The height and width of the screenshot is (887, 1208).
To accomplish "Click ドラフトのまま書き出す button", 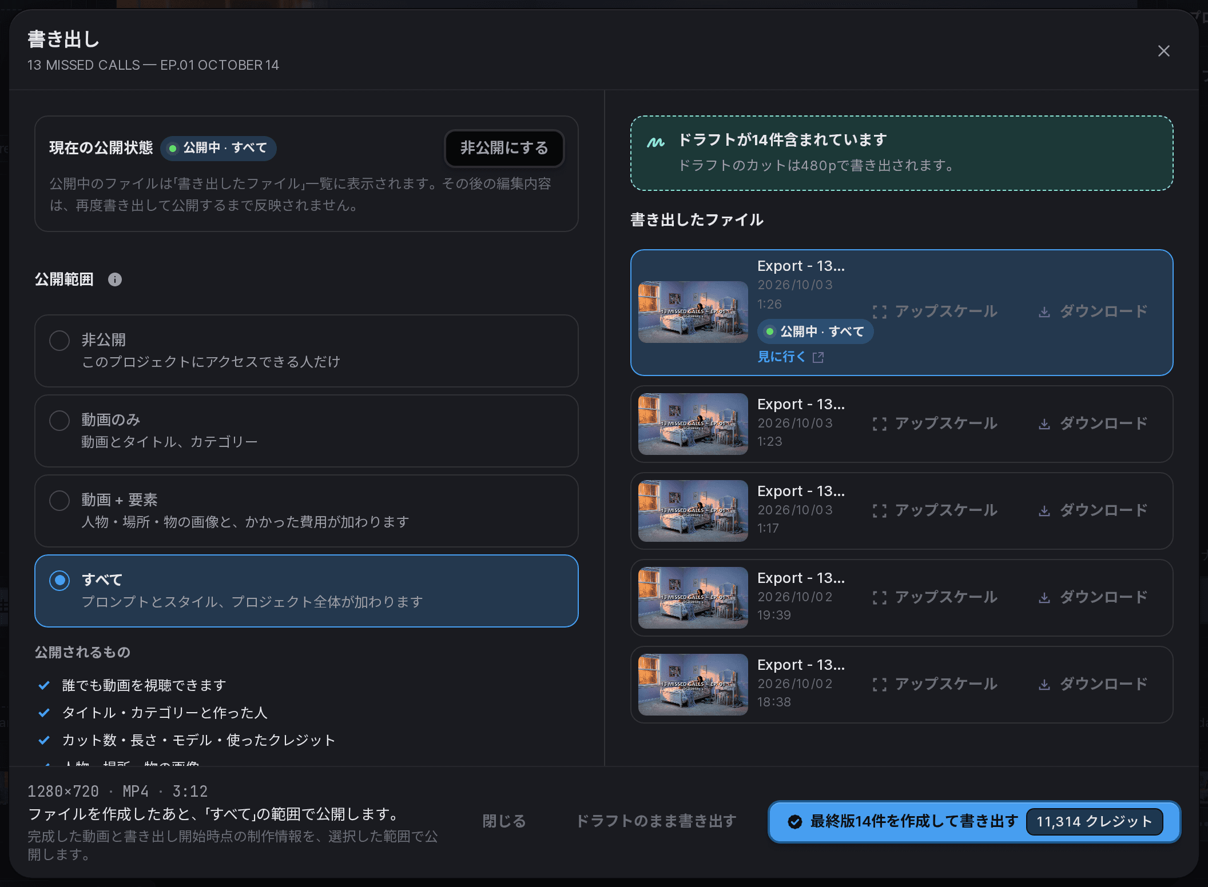I will pos(656,821).
